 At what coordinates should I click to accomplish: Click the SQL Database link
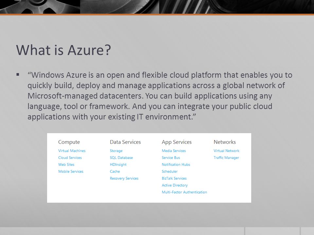point(121,157)
